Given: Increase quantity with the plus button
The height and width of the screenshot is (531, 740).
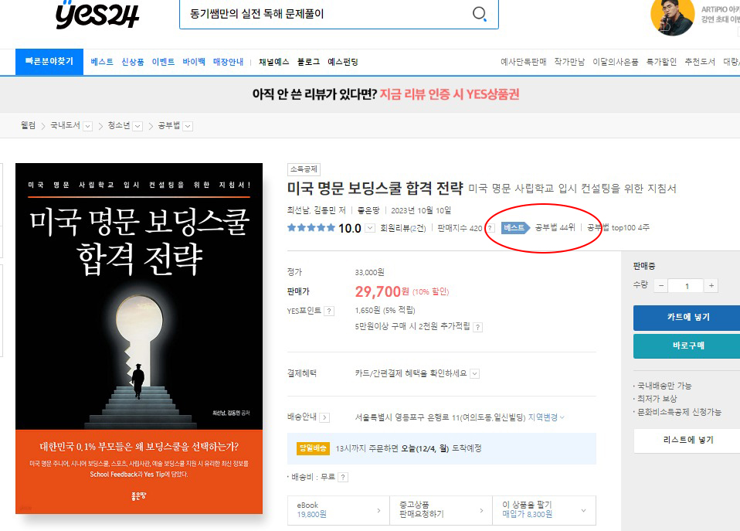Looking at the screenshot, I should 711,285.
